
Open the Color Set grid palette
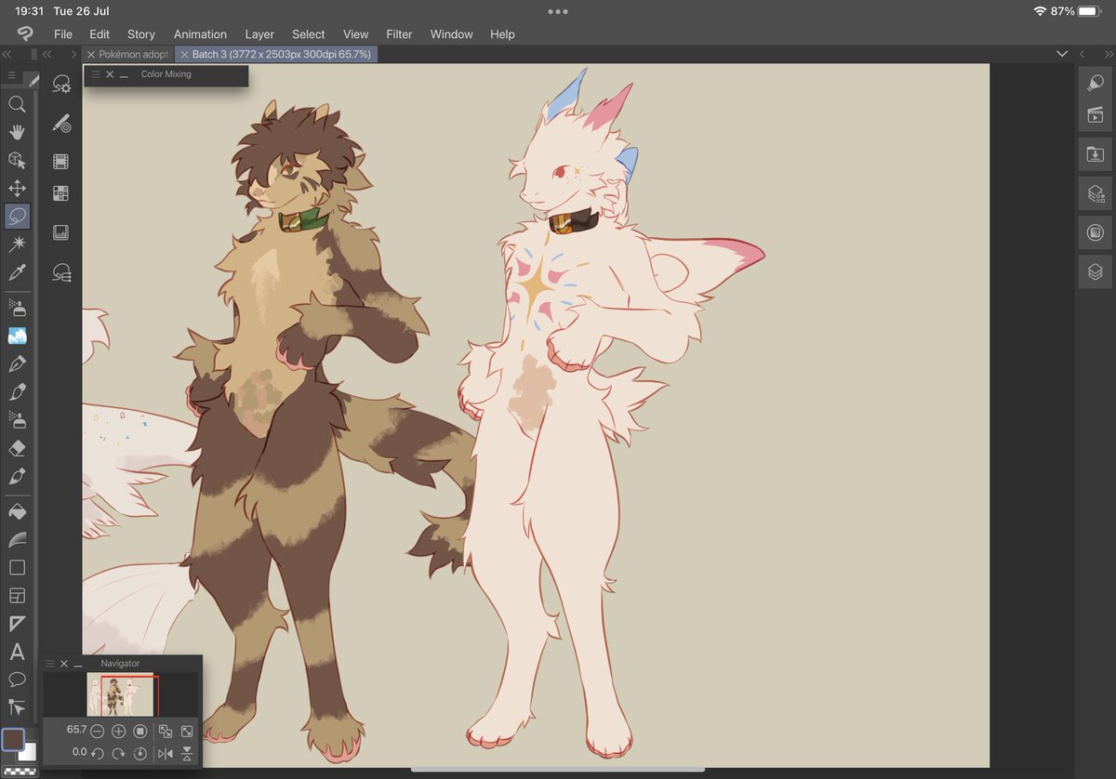(61, 193)
